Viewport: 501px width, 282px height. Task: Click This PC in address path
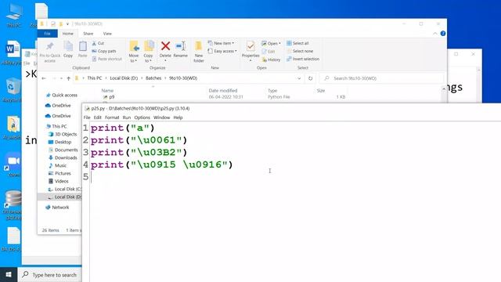pyautogui.click(x=95, y=78)
